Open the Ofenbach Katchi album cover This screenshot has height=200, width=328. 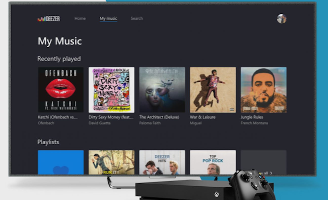point(61,90)
